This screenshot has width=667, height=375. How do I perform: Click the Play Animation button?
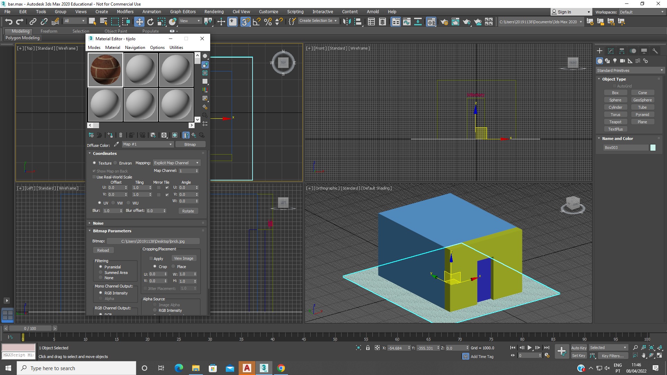[x=529, y=348]
